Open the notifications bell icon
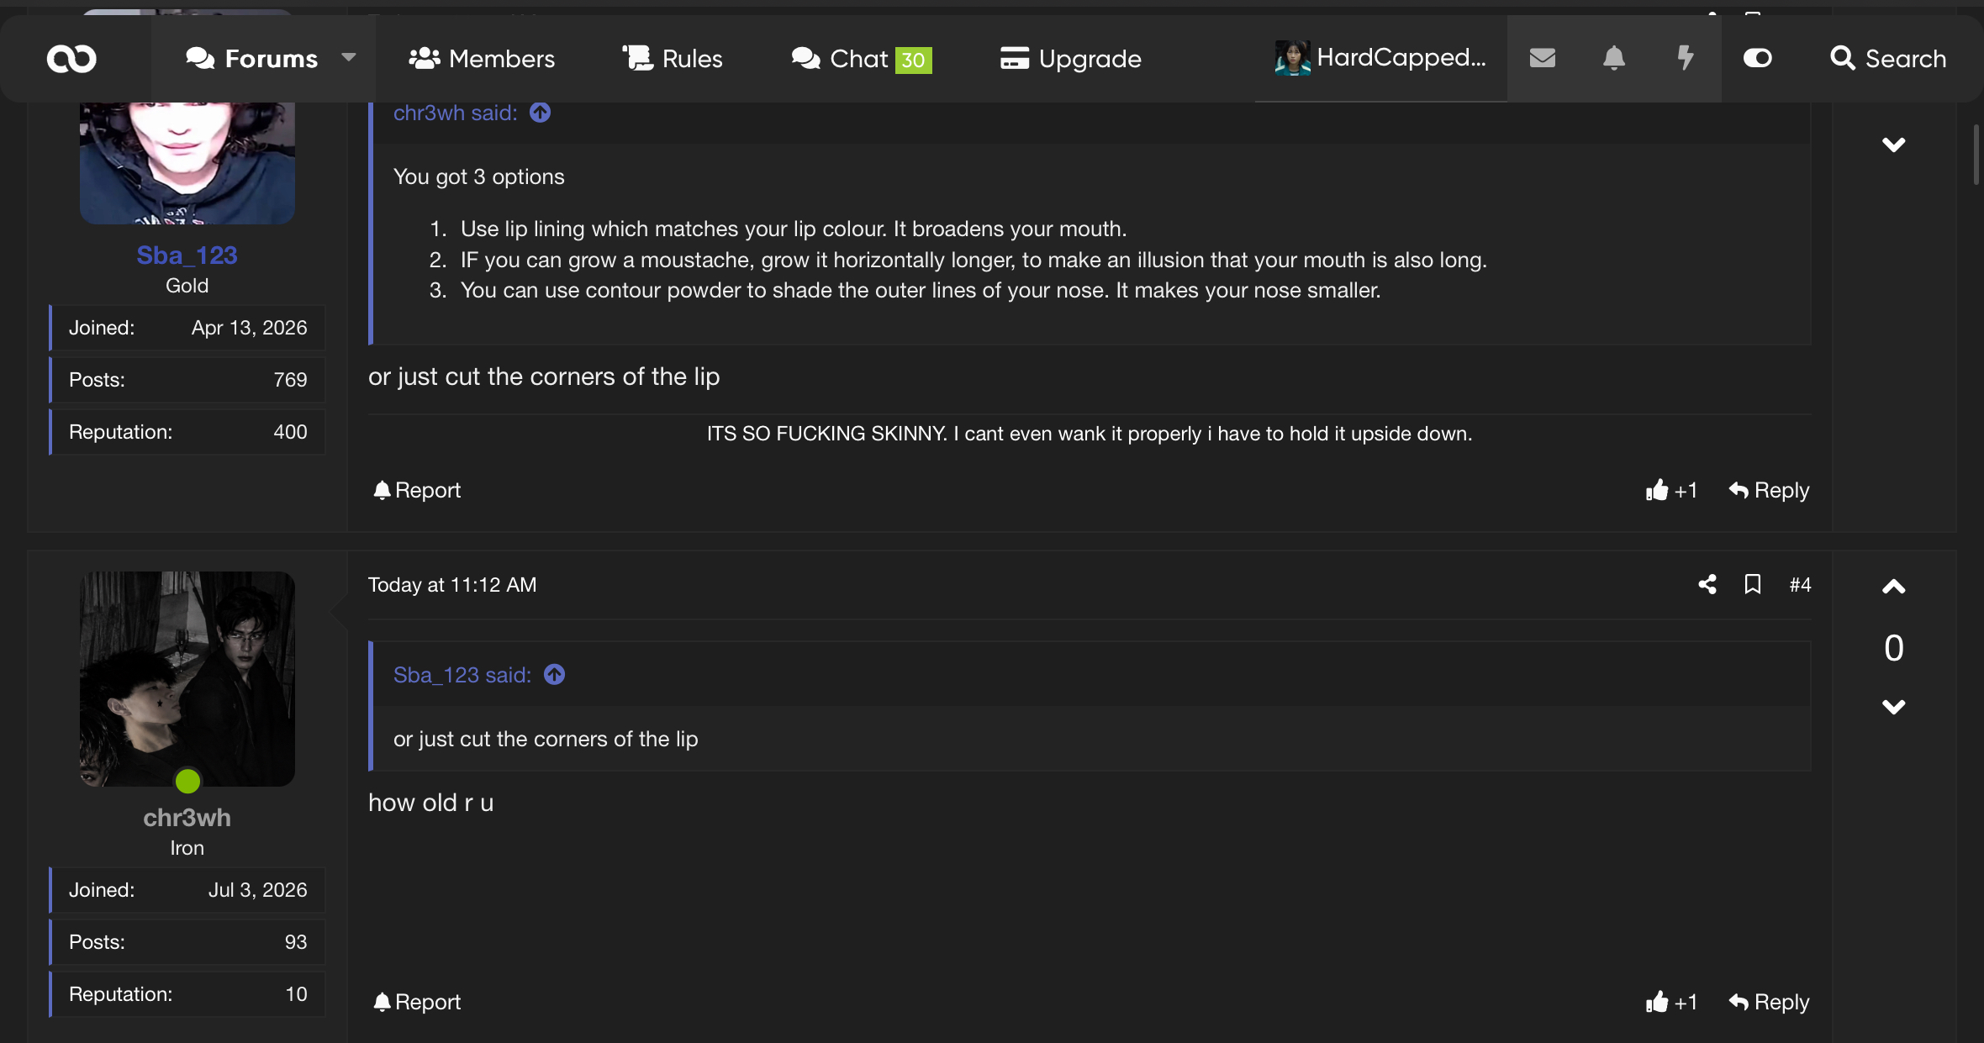 1613,58
